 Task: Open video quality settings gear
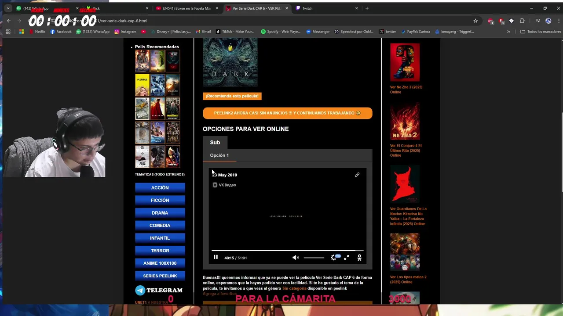point(333,258)
